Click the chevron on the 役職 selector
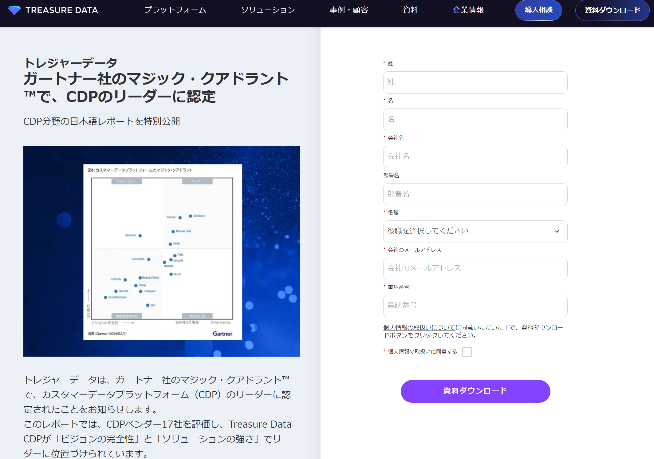 (x=557, y=231)
